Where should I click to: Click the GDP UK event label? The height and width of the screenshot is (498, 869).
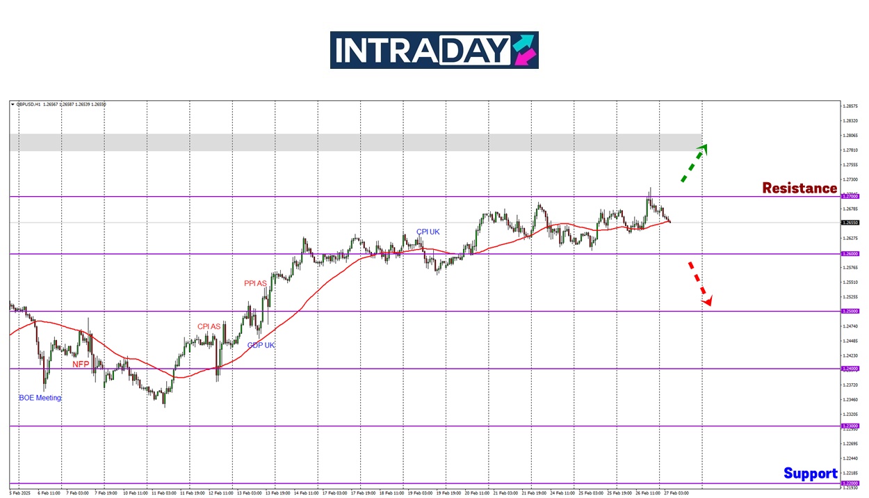point(261,345)
